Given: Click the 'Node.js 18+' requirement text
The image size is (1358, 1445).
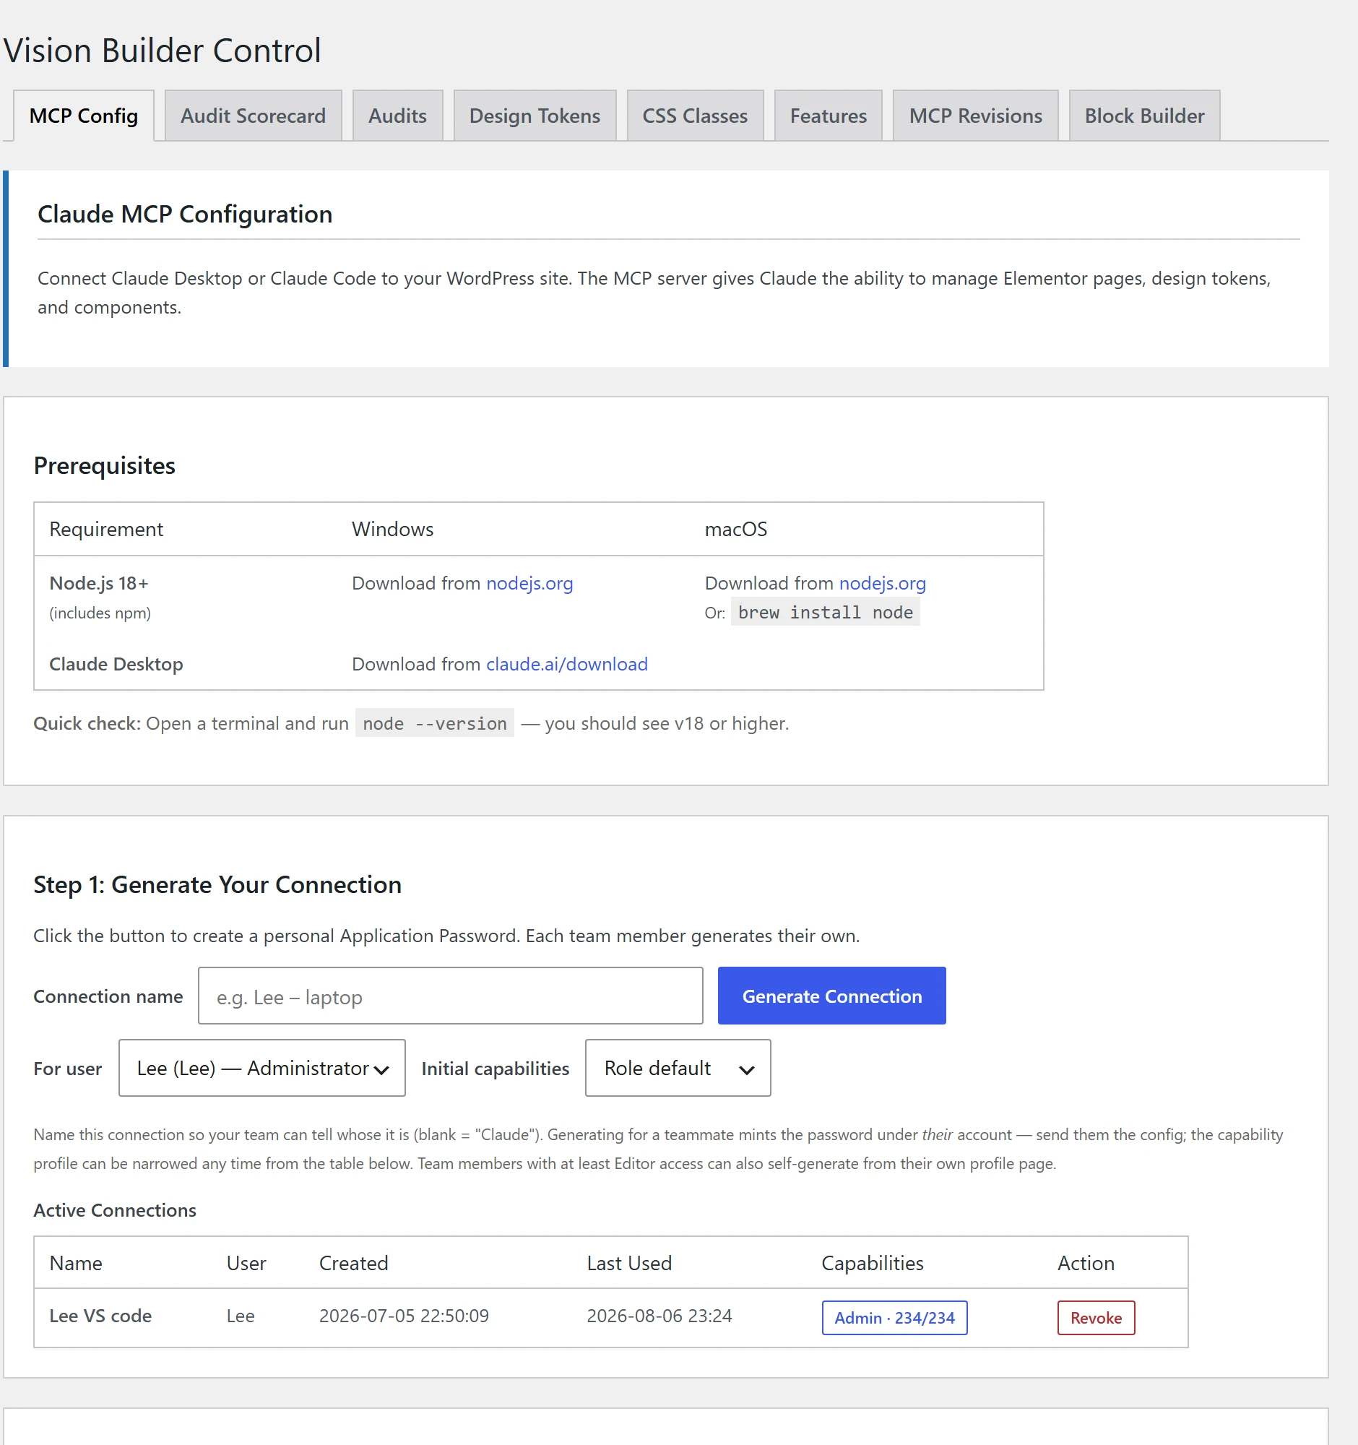Looking at the screenshot, I should pos(99,583).
